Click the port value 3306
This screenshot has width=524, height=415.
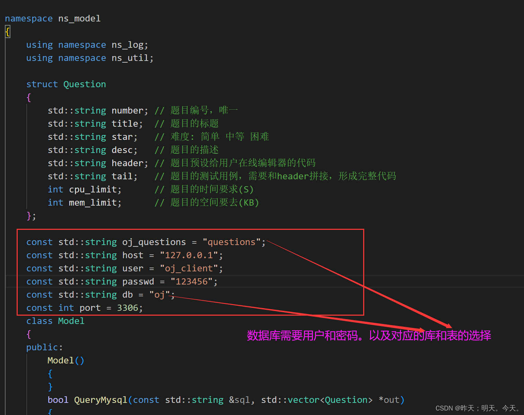coord(128,308)
